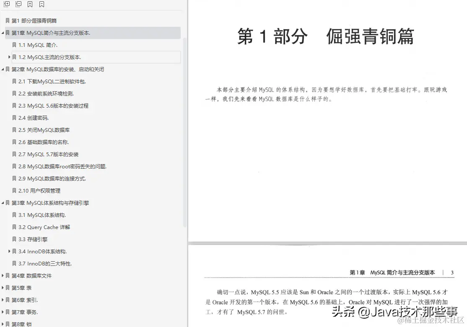Click the paragraph starting 本部分主要介绍 MySQL
467x327 pixels.
(326, 94)
